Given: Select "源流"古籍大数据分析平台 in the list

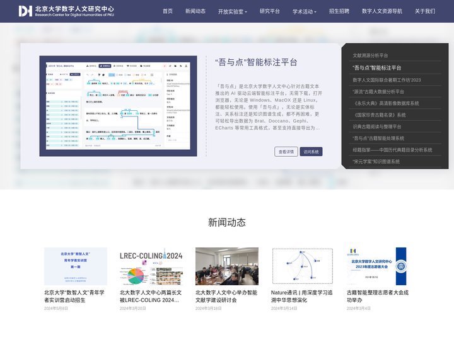Looking at the screenshot, I should click(x=378, y=92).
